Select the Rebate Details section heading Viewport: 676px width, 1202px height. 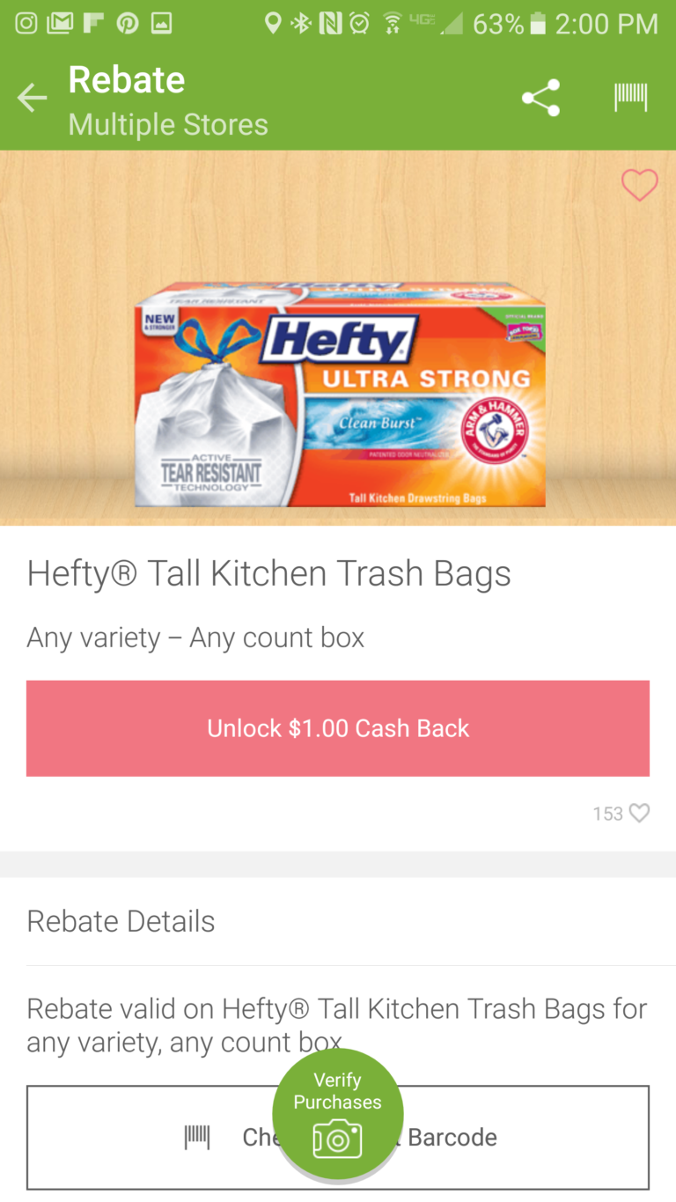pyautogui.click(x=121, y=921)
